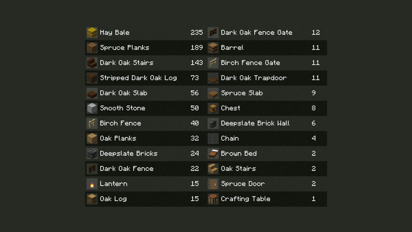Screen dimensions: 412x232
Task: Click the Hay Bale block icon
Action: pyautogui.click(x=92, y=33)
